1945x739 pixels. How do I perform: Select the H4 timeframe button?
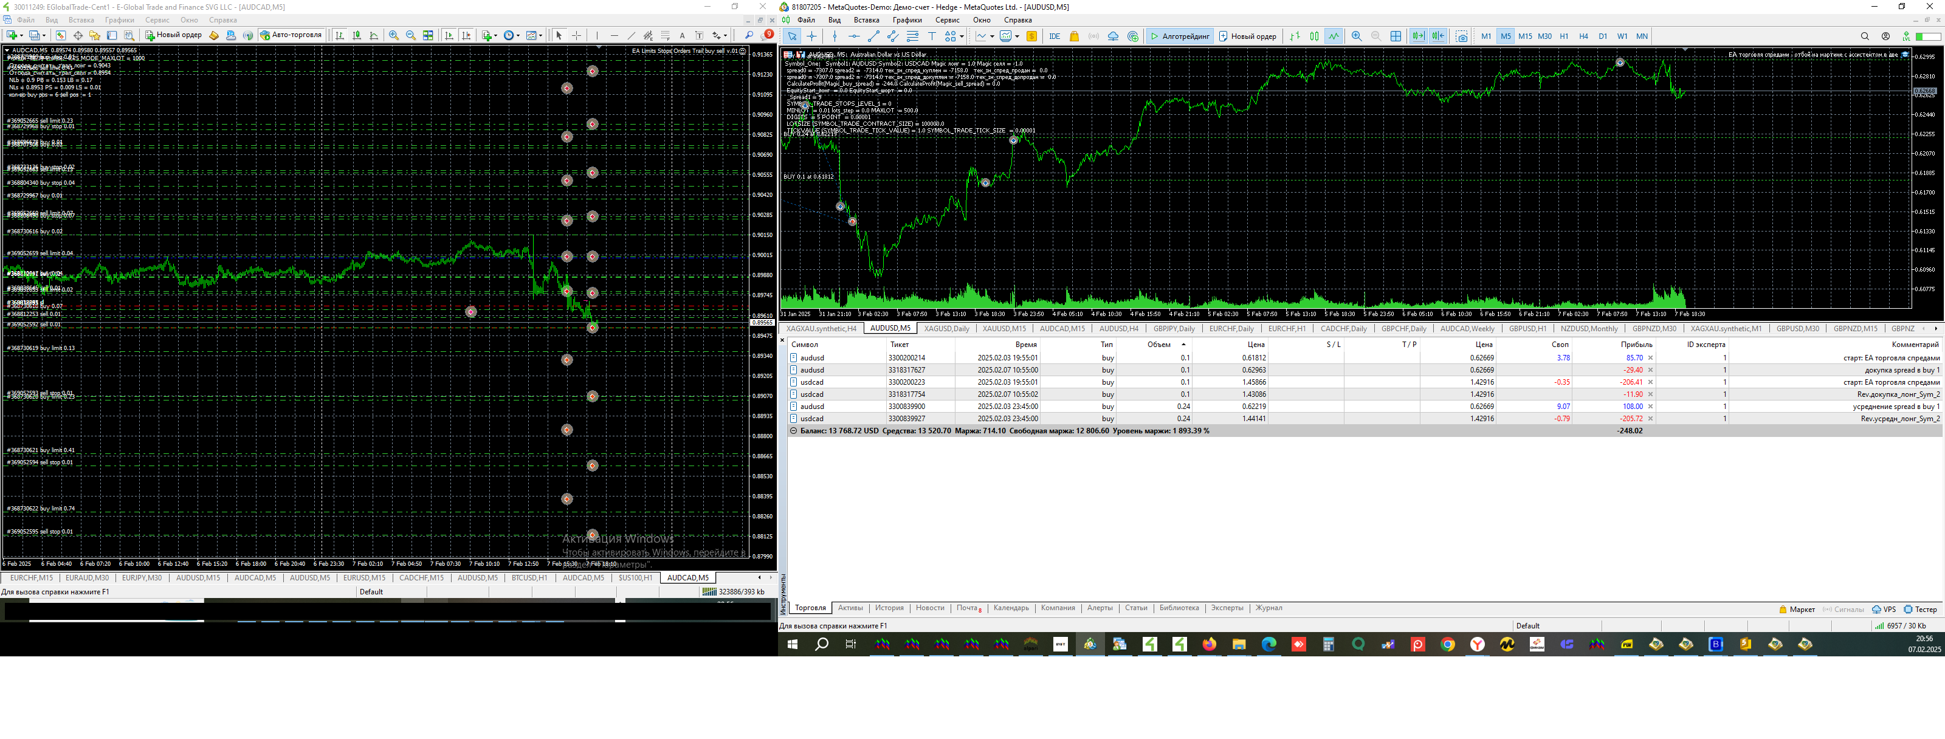click(x=1583, y=36)
